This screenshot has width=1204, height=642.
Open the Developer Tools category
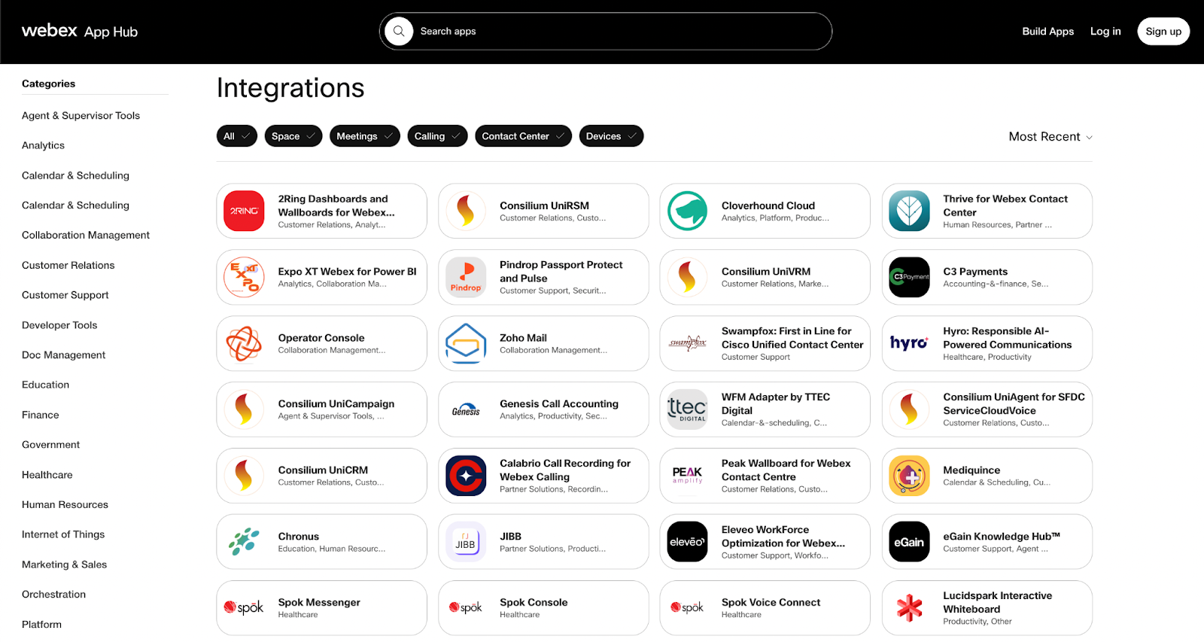point(59,325)
